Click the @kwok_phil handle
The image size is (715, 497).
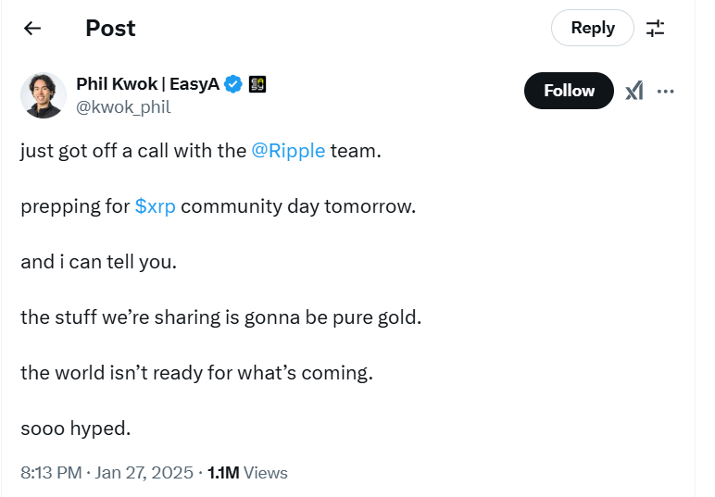[123, 107]
